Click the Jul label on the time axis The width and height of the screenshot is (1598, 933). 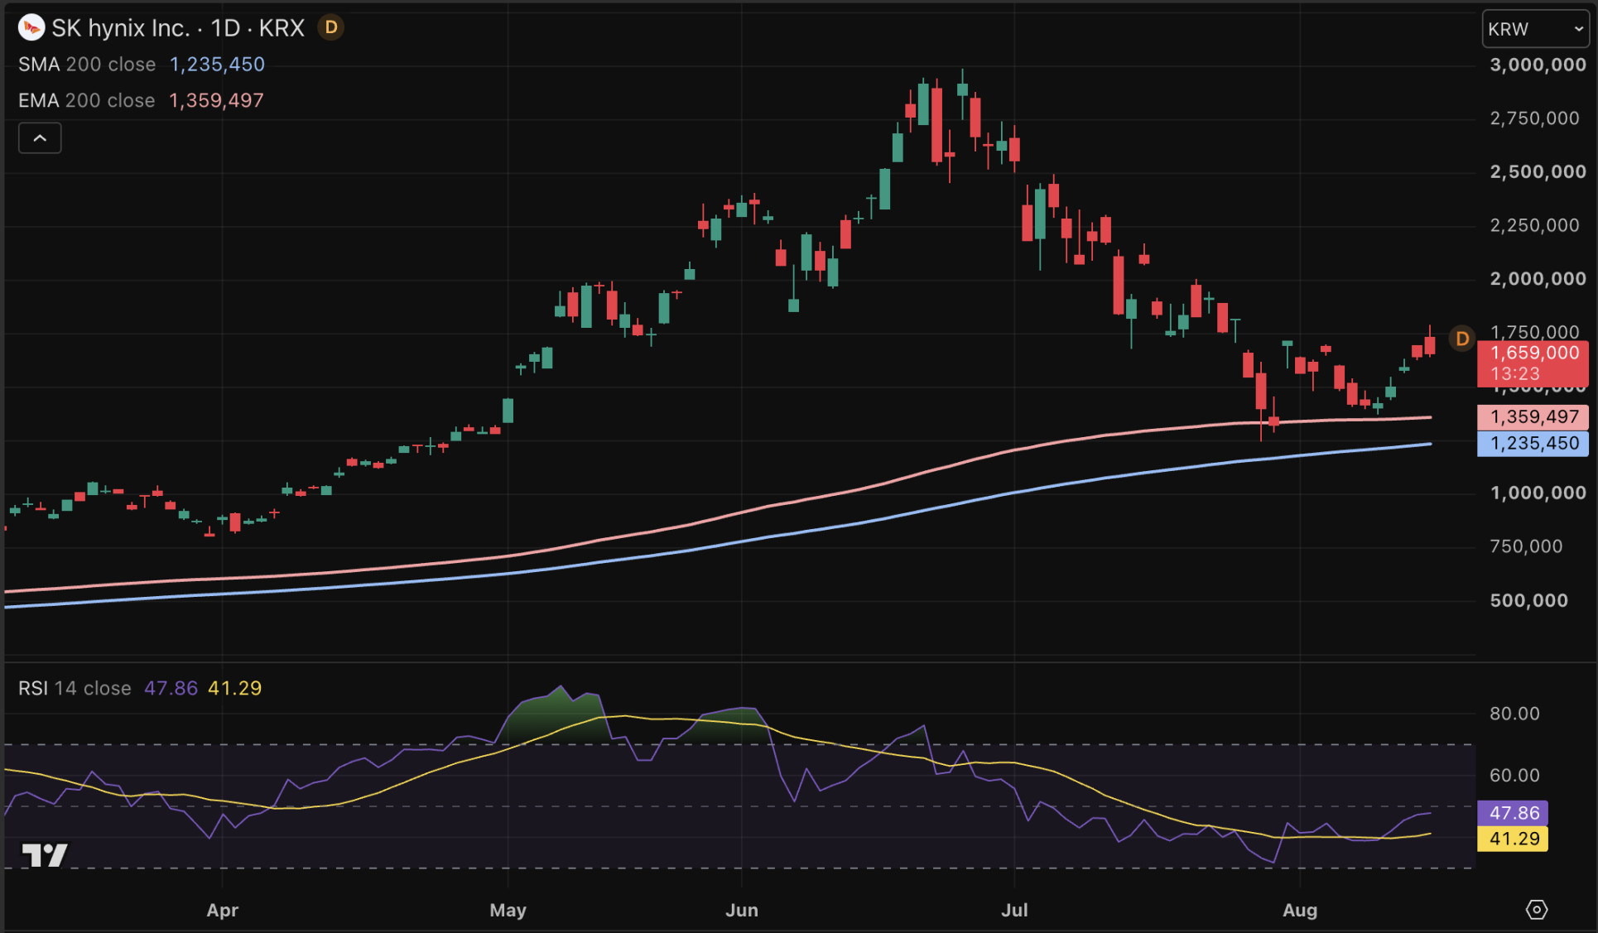click(1014, 911)
